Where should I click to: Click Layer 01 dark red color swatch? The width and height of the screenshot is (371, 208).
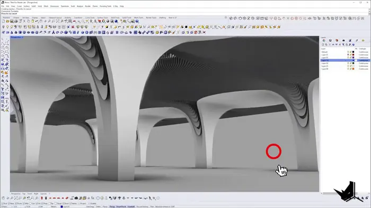click(354, 55)
